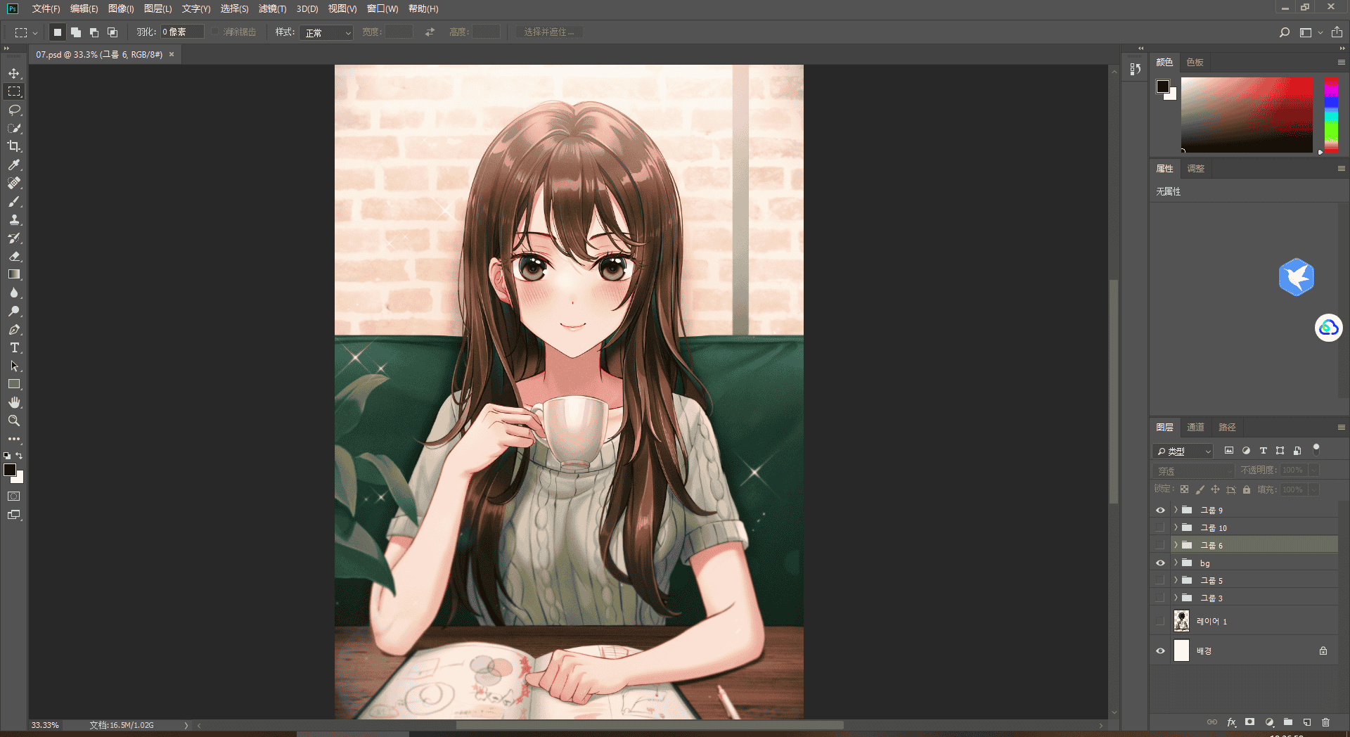Expand the 그룹 3 group
Image resolution: width=1350 pixels, height=737 pixels.
coord(1175,598)
